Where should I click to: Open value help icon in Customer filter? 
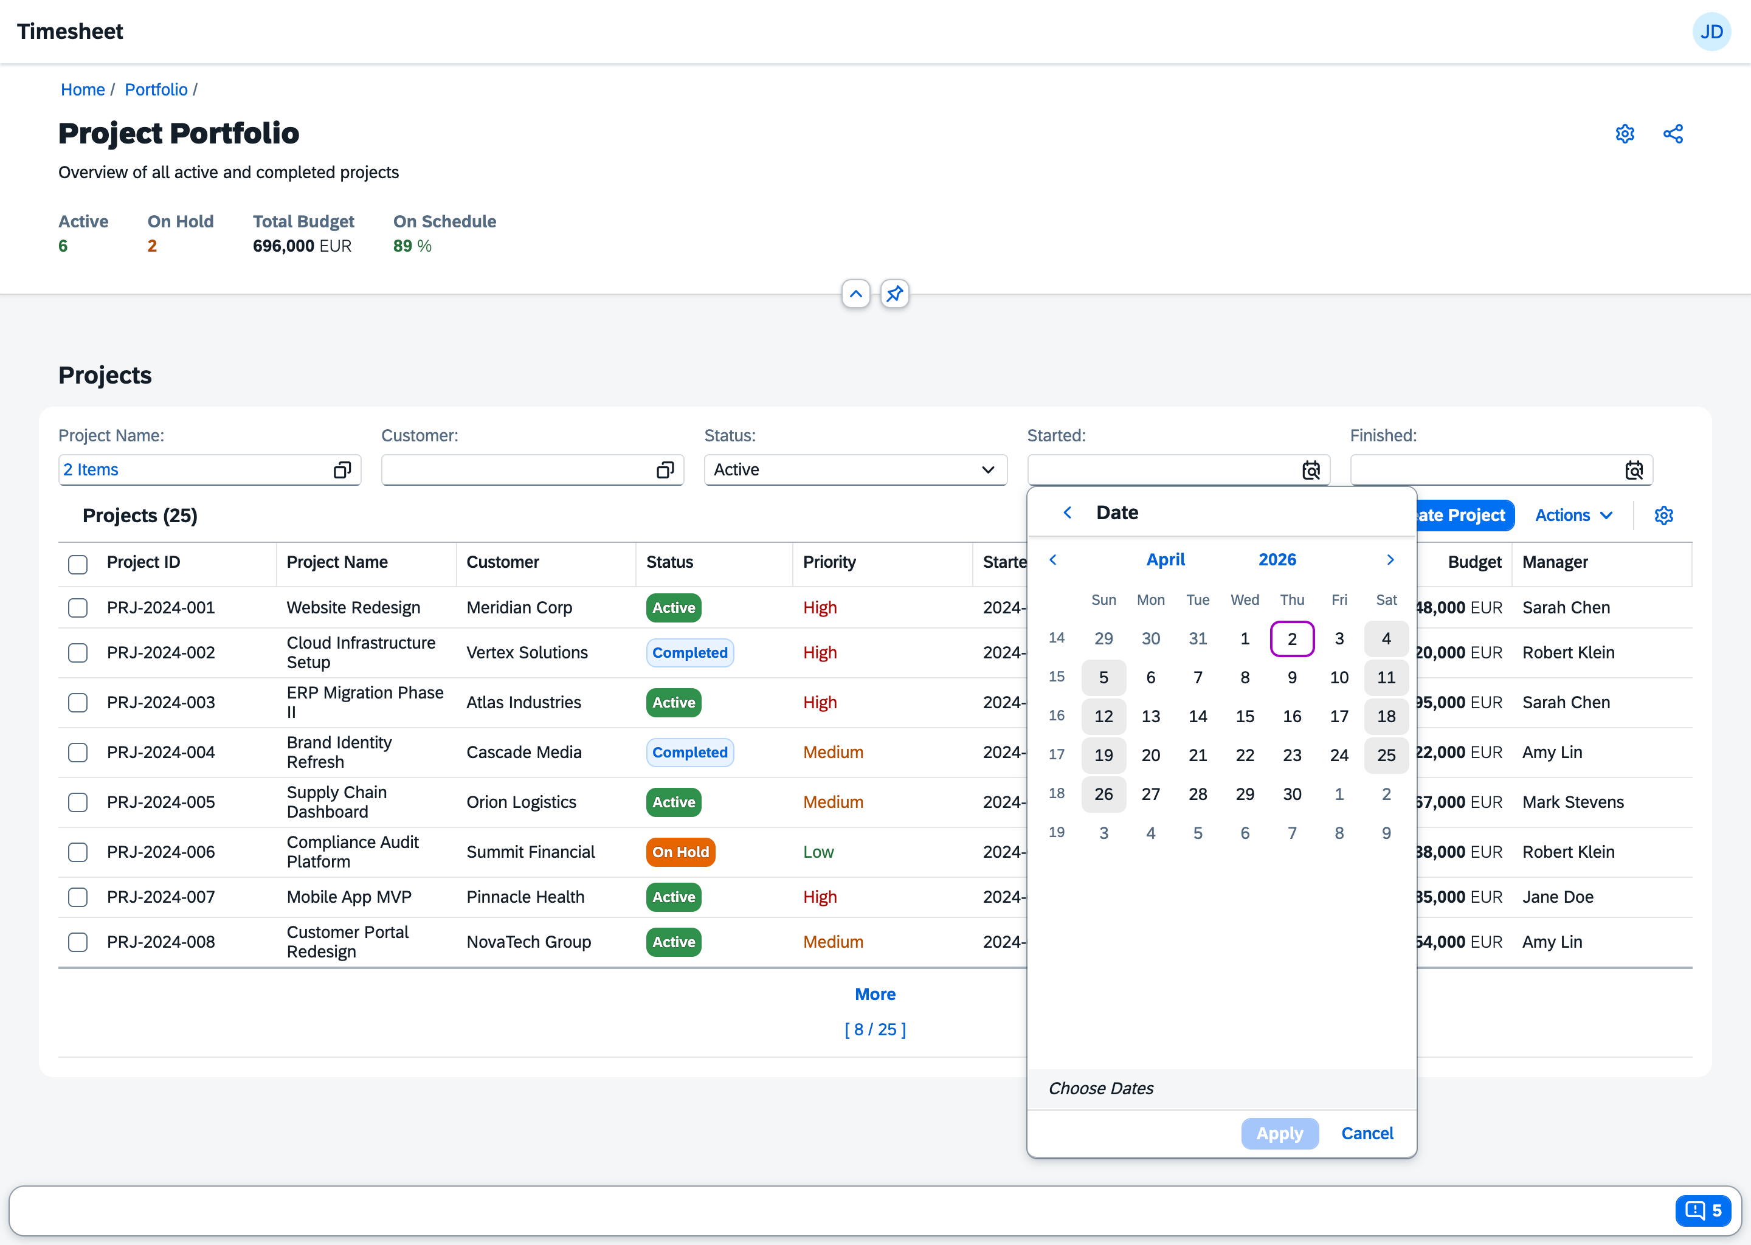click(665, 470)
